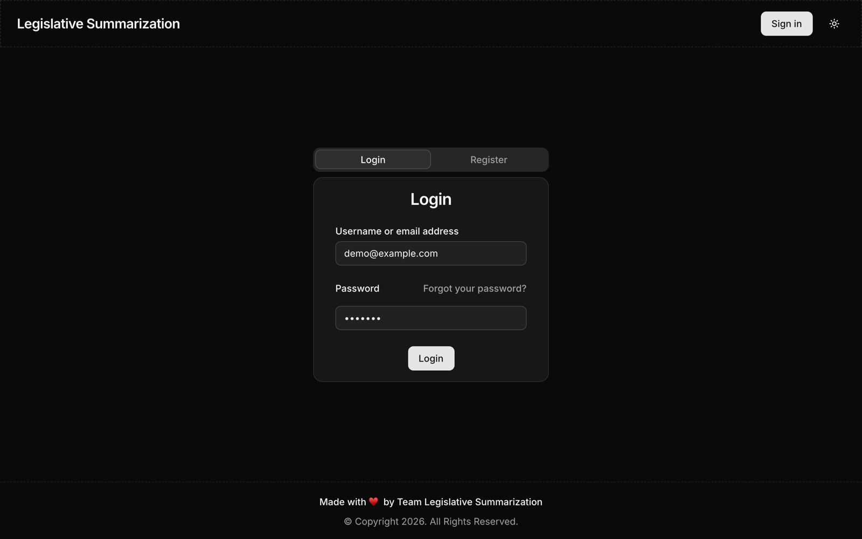The height and width of the screenshot is (539, 862).
Task: Focus the Password input field
Action: tap(431, 318)
